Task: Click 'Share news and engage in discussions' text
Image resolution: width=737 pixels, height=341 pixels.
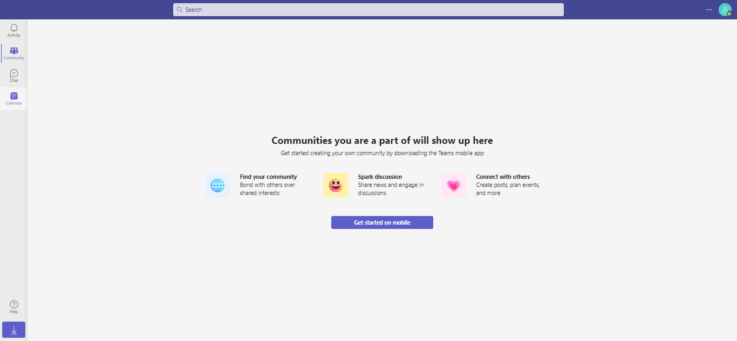Action: 391,189
